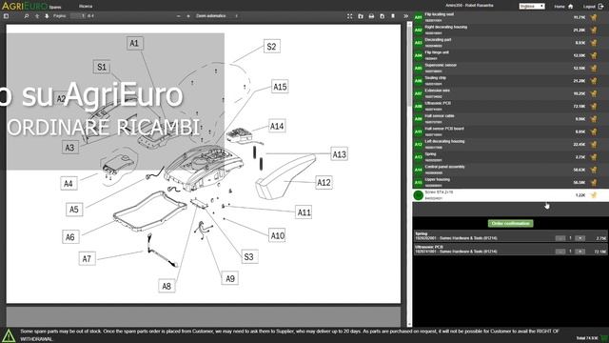Open the find-in-document magnifier icon

[27, 16]
